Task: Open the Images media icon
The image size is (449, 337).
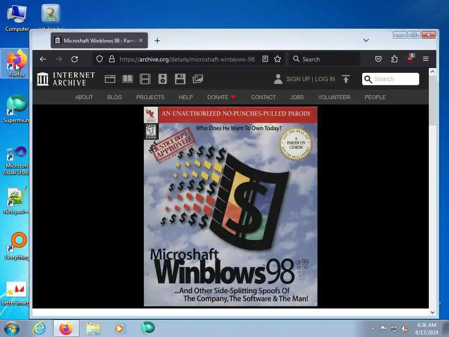Action: click(x=198, y=79)
